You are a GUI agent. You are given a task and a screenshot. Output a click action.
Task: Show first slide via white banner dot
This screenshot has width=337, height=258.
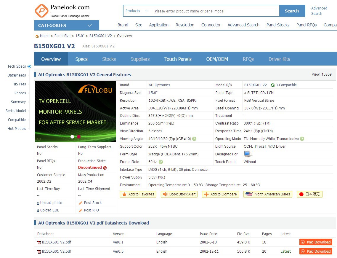(72, 137)
